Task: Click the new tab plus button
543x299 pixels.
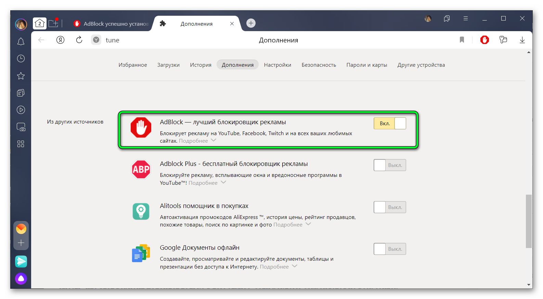Action: [251, 23]
